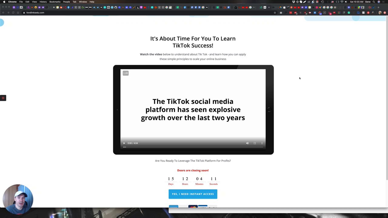Open the File menu

[x=21, y=2]
